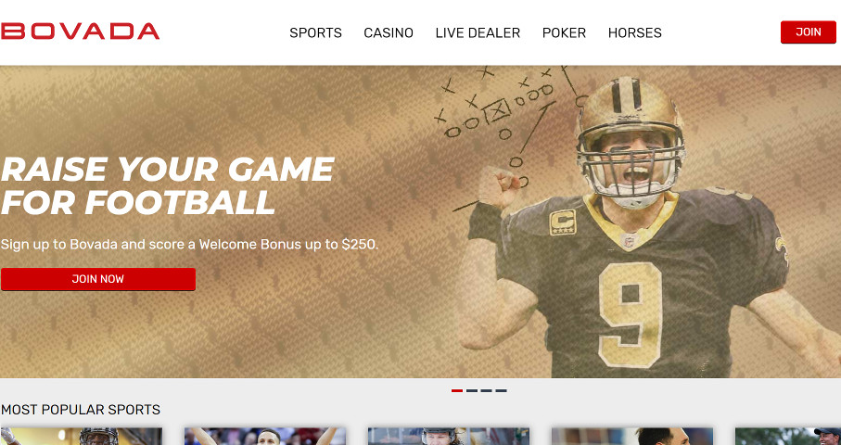Open the third sport thumbnail with helmeted player

pos(449,437)
